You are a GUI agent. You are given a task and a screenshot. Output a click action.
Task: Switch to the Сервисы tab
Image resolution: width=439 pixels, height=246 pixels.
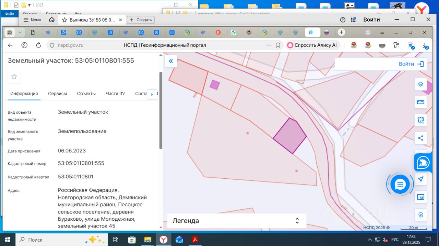pos(58,94)
